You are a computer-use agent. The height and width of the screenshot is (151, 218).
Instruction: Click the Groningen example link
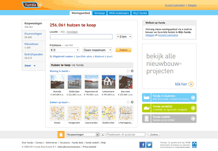[72, 32]
